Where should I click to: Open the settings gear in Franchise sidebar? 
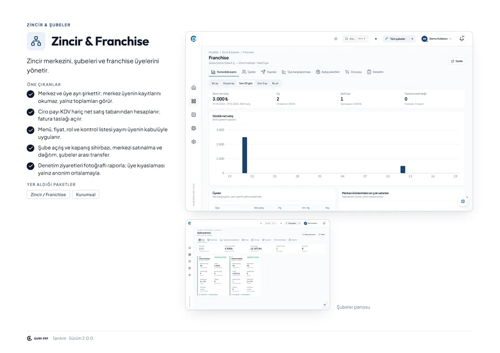point(194,142)
